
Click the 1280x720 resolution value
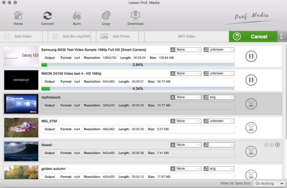(109, 58)
